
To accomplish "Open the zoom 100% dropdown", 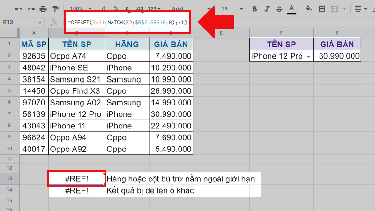I will click(x=81, y=8).
